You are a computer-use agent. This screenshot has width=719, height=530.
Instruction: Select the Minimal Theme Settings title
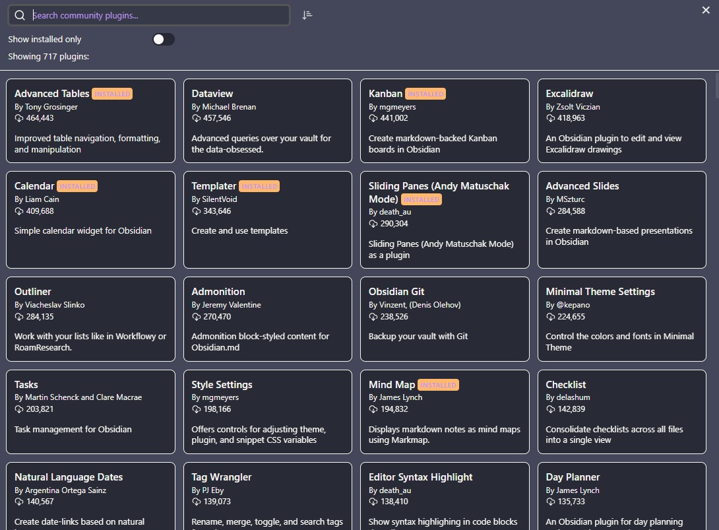(600, 291)
